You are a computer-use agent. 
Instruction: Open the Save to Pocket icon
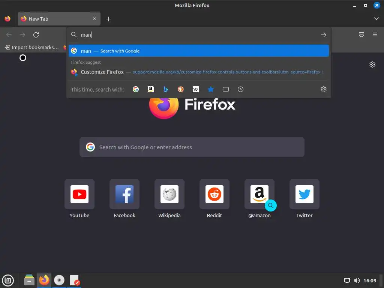point(361,34)
